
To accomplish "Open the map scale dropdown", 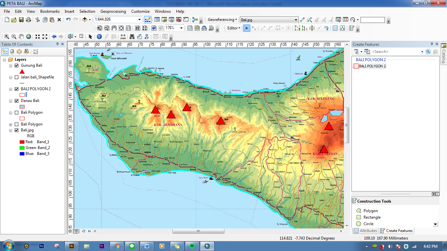I will click(x=140, y=20).
